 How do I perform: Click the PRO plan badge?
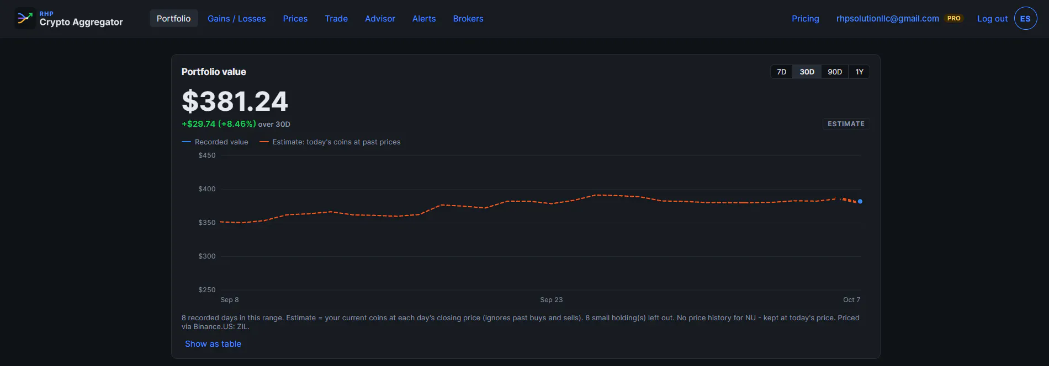pyautogui.click(x=954, y=18)
